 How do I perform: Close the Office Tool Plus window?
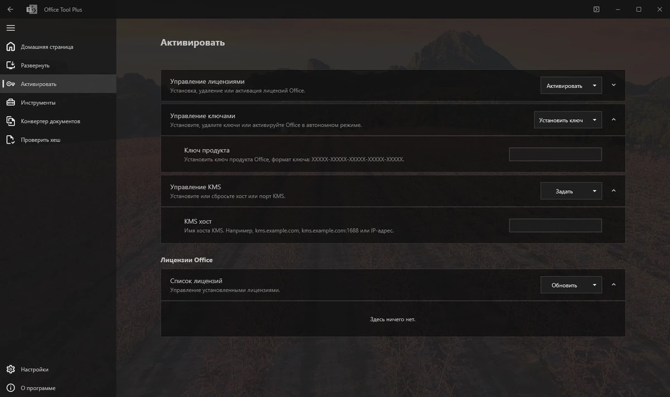659,9
